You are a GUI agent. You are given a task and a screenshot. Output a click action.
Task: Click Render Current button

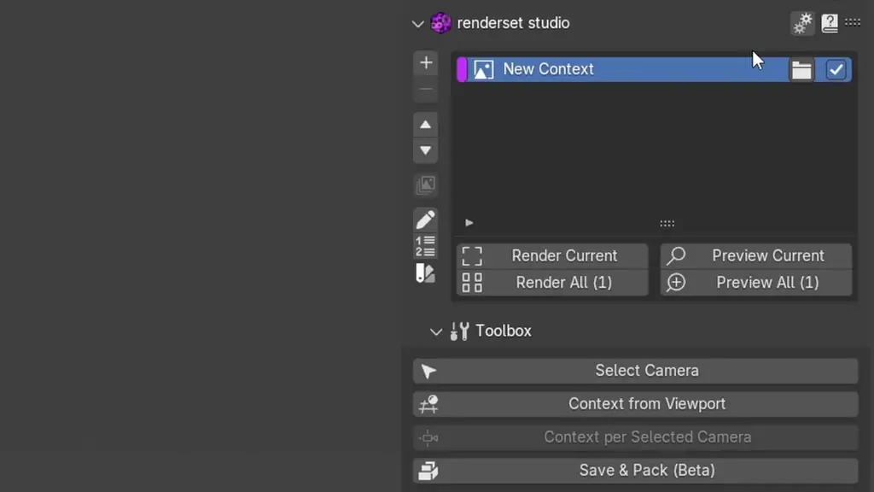552,255
